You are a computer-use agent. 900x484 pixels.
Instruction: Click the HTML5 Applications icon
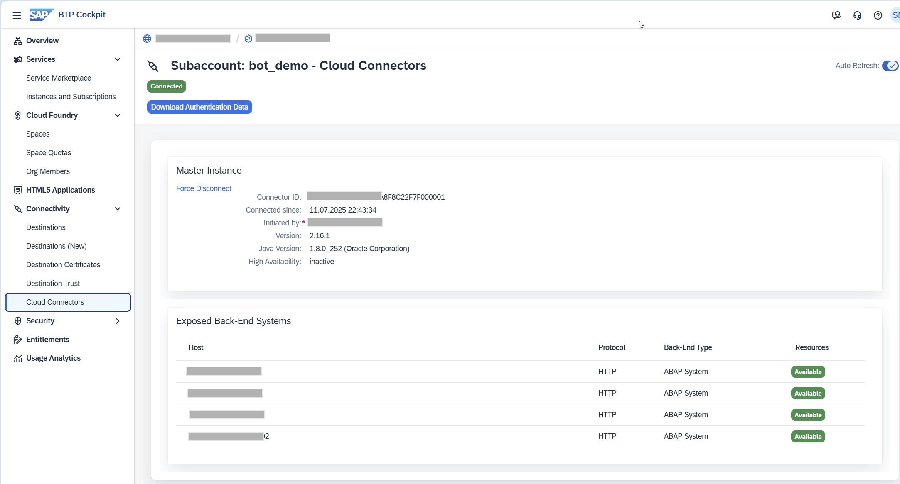[17, 190]
